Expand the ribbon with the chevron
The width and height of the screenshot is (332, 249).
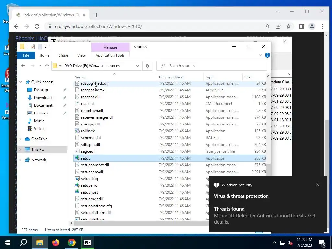pyautogui.click(x=260, y=55)
